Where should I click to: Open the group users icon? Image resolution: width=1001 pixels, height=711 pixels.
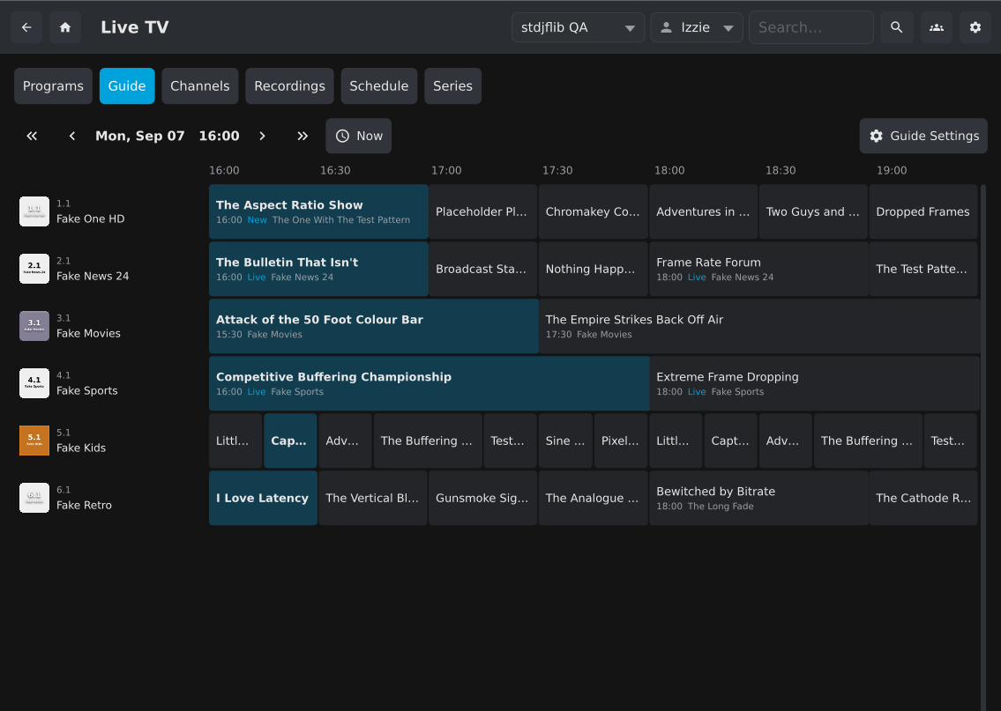tap(936, 27)
